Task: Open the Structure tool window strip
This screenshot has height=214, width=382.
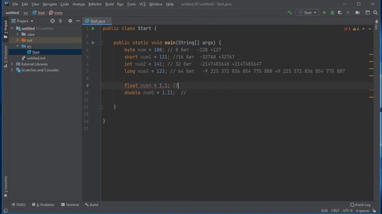Action: [x=5, y=56]
